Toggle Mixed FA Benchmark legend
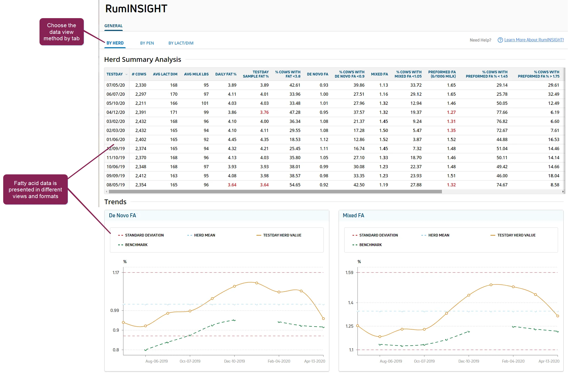The image size is (570, 377). click(367, 245)
